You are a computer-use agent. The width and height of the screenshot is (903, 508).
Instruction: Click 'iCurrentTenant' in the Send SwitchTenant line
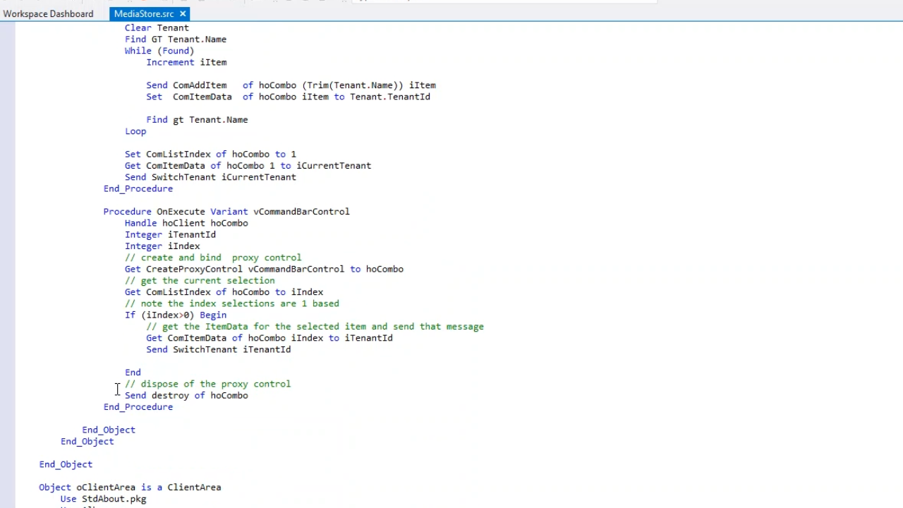tap(258, 177)
